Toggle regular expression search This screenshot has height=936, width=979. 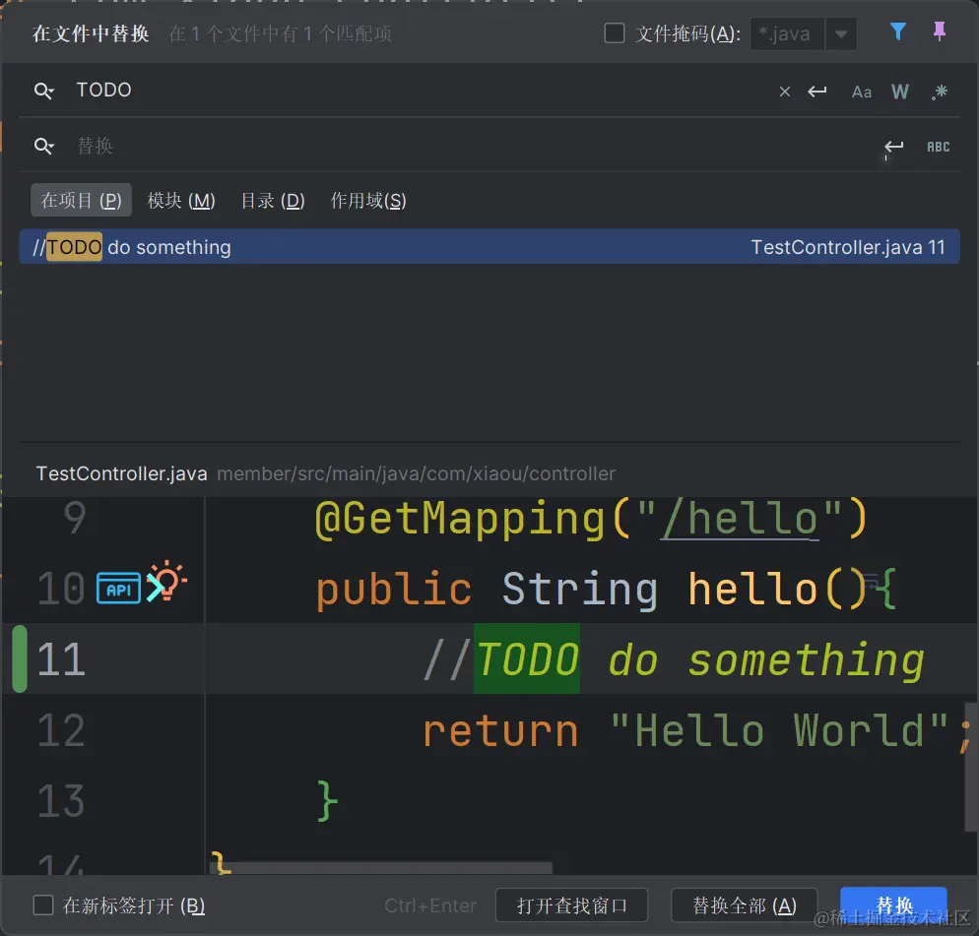pos(939,93)
